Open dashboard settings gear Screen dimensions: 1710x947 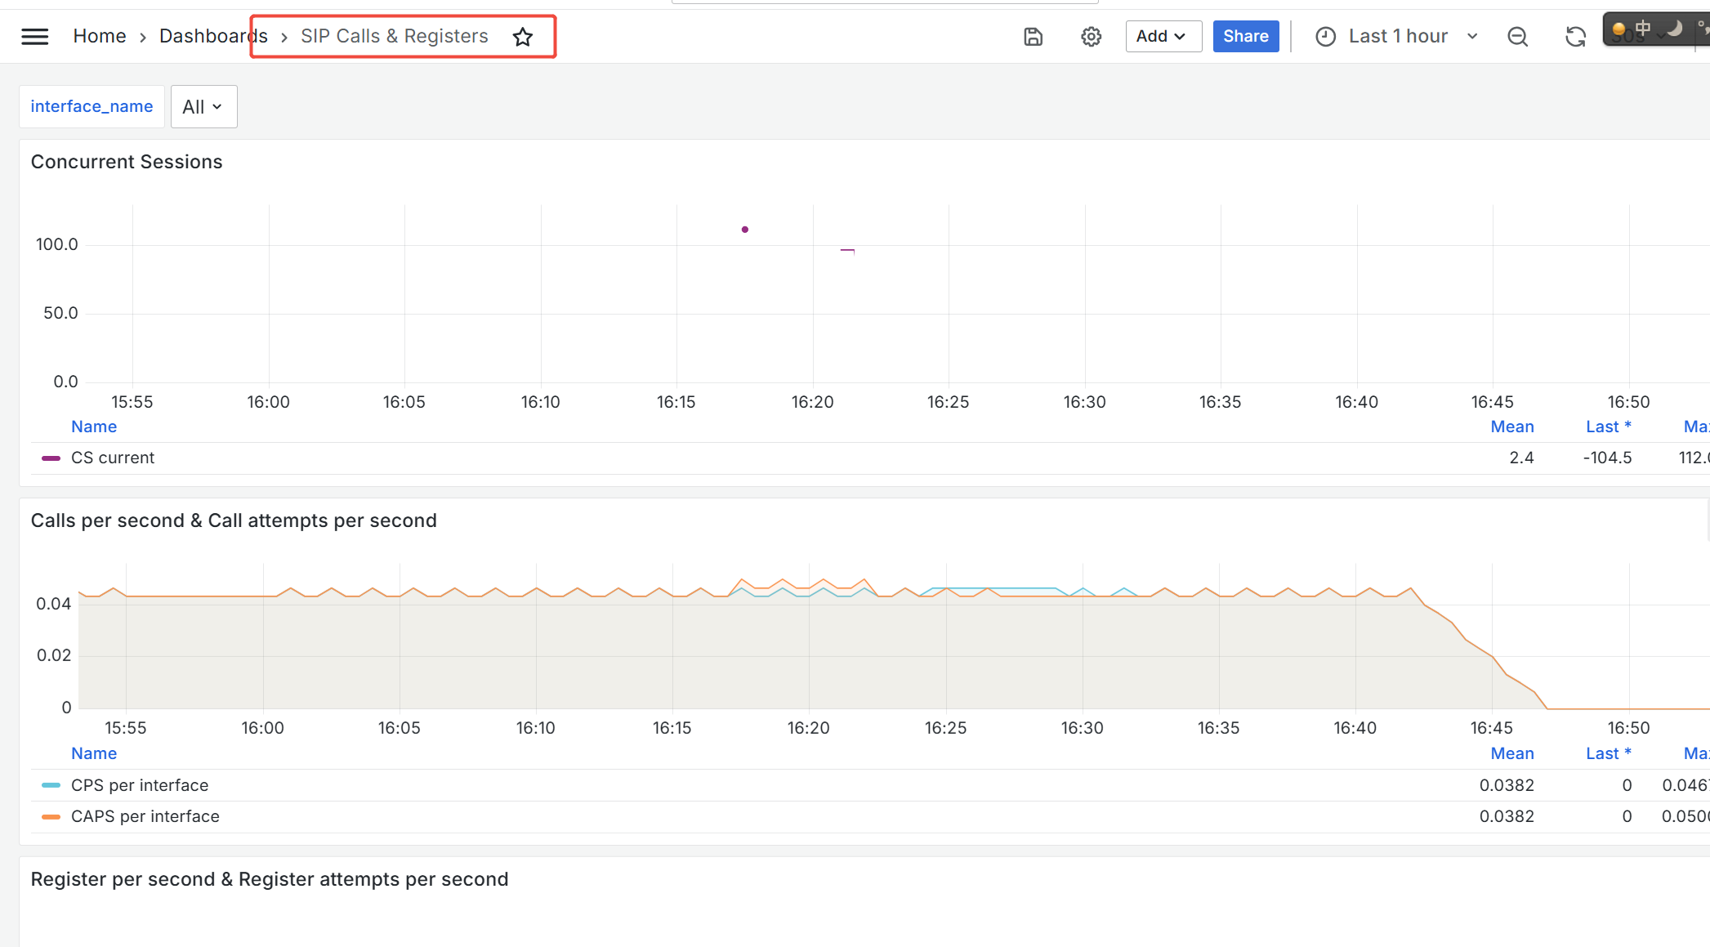1091,36
